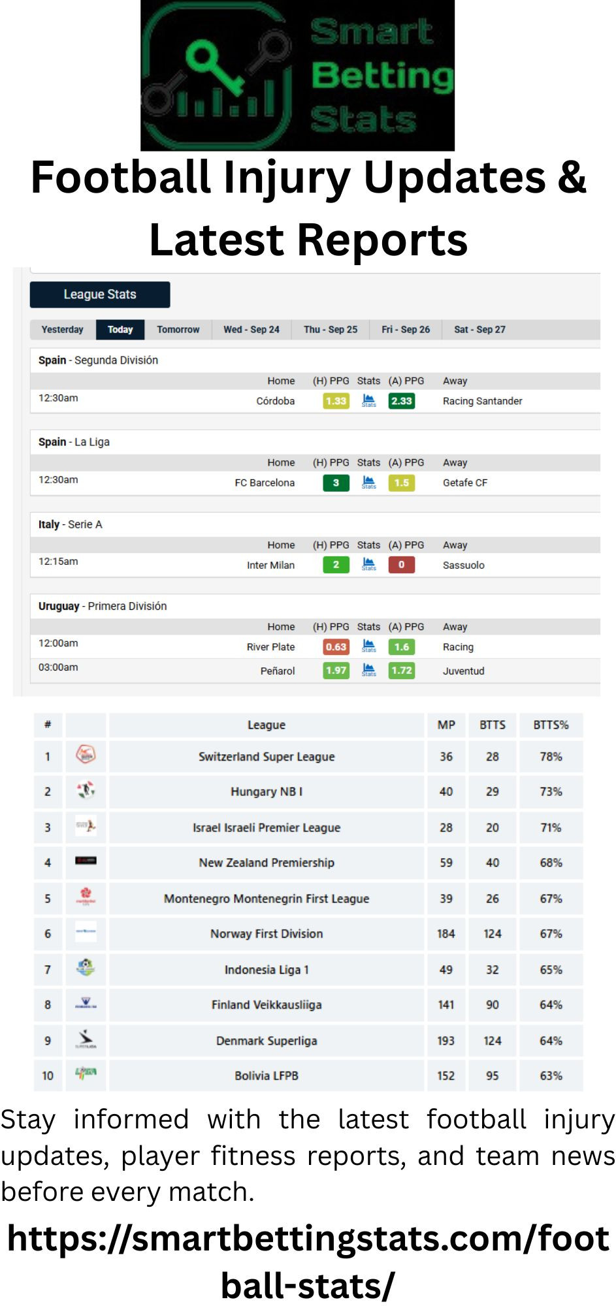
Task: Click the green 2.33 away PPG badge
Action: coord(401,401)
